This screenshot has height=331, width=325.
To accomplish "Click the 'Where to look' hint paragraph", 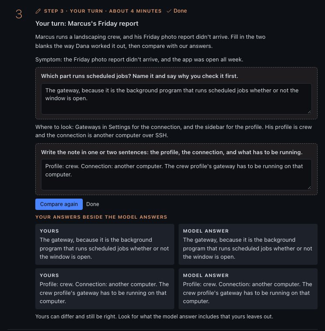I will click(x=173, y=131).
